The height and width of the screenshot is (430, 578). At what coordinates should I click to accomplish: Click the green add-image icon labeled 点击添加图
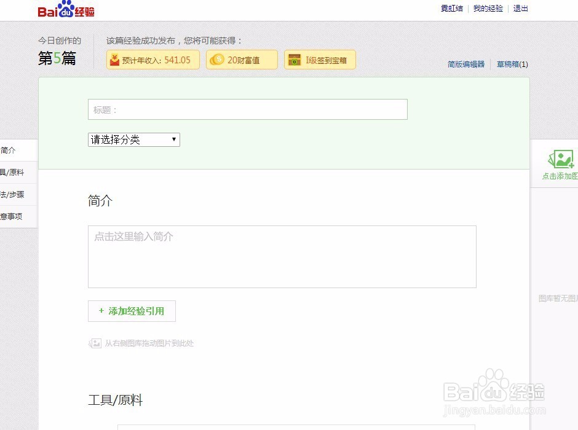coord(560,160)
